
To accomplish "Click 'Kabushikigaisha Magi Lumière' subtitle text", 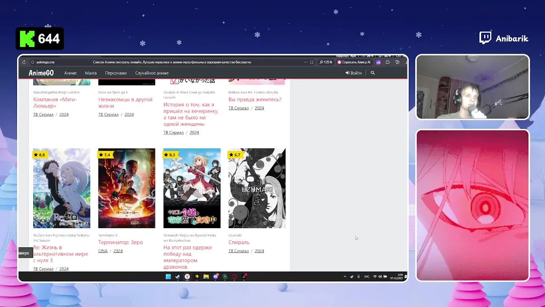I will pos(56,92).
